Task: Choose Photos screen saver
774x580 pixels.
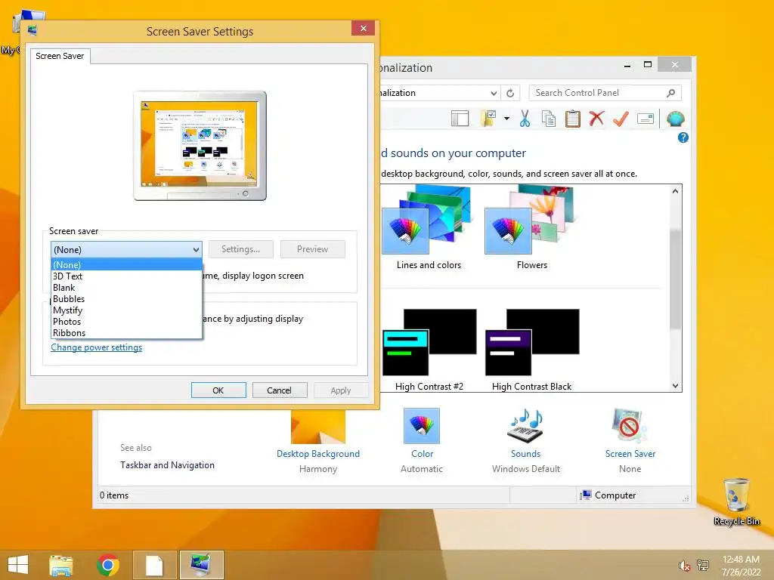Action: [127, 322]
